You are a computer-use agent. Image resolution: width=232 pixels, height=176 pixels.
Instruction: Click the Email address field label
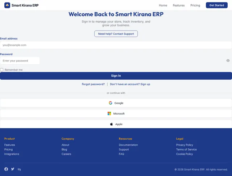pos(9,39)
